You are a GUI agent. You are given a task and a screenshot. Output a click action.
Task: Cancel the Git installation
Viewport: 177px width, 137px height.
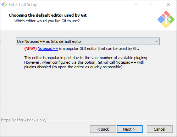pos(160,129)
